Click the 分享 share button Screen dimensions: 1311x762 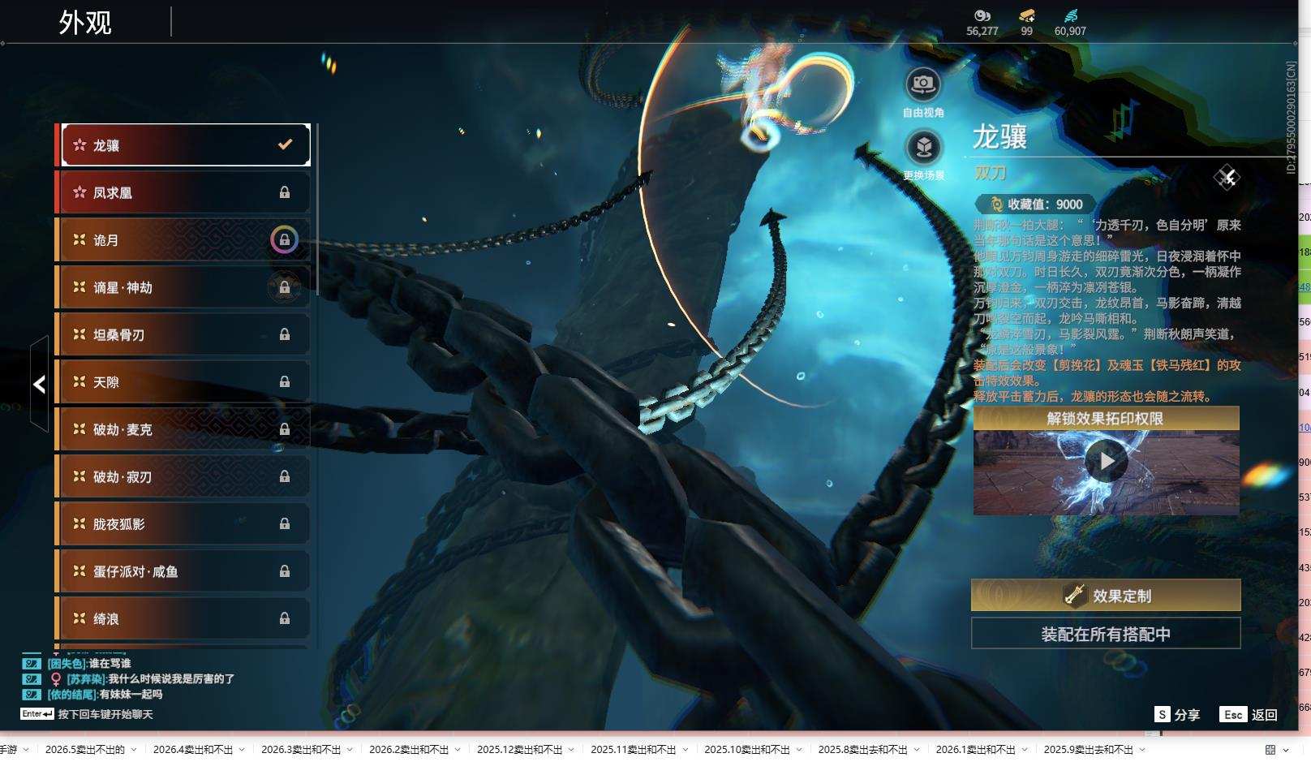1177,714
